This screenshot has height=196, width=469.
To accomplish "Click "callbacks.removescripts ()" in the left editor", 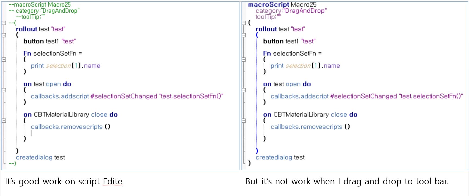I will click(71, 127).
